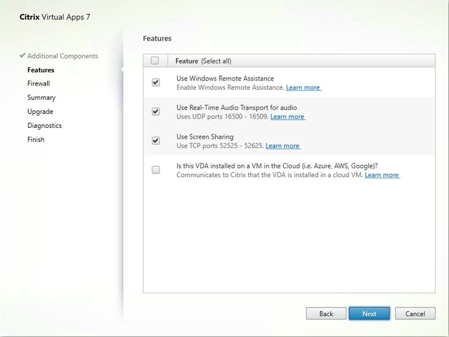449x337 pixels.
Task: Select the Summary step in sidebar
Action: pyautogui.click(x=41, y=97)
